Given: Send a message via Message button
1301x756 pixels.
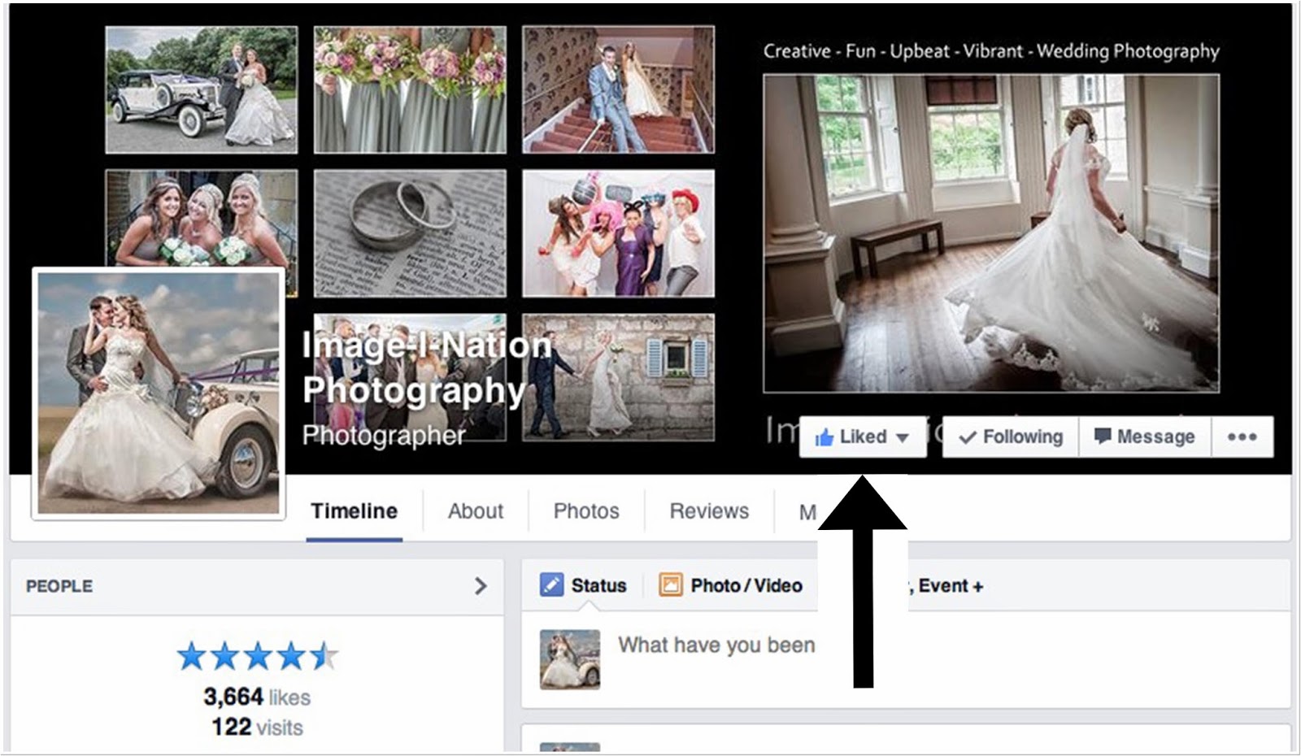Looking at the screenshot, I should tap(1145, 437).
